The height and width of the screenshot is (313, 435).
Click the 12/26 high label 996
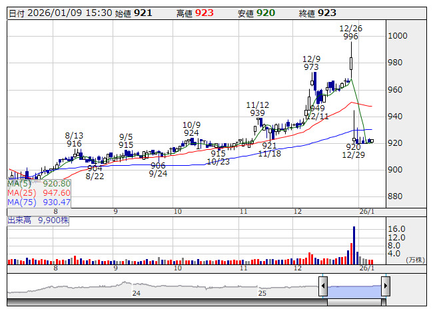tap(351, 37)
